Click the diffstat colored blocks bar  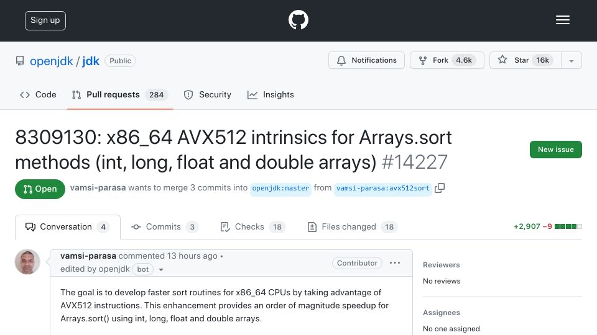(568, 227)
